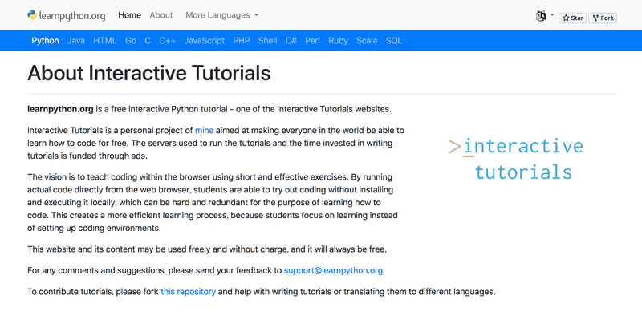Click the learnpython.org logo

67,15
